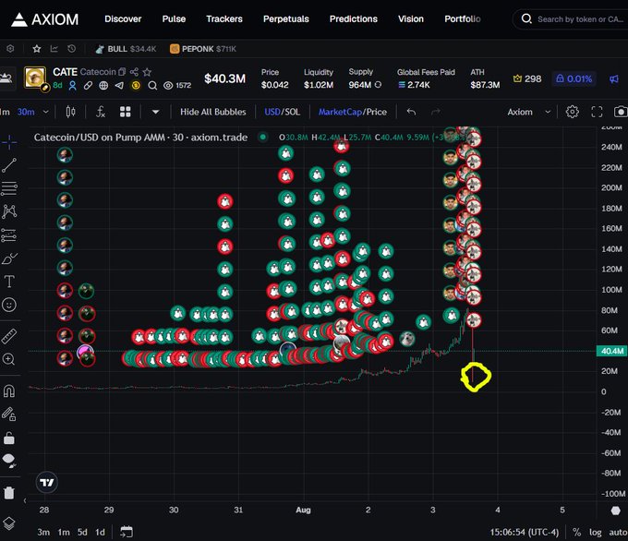628x541 pixels.
Task: Select the 30m timeframe
Action: click(x=26, y=112)
